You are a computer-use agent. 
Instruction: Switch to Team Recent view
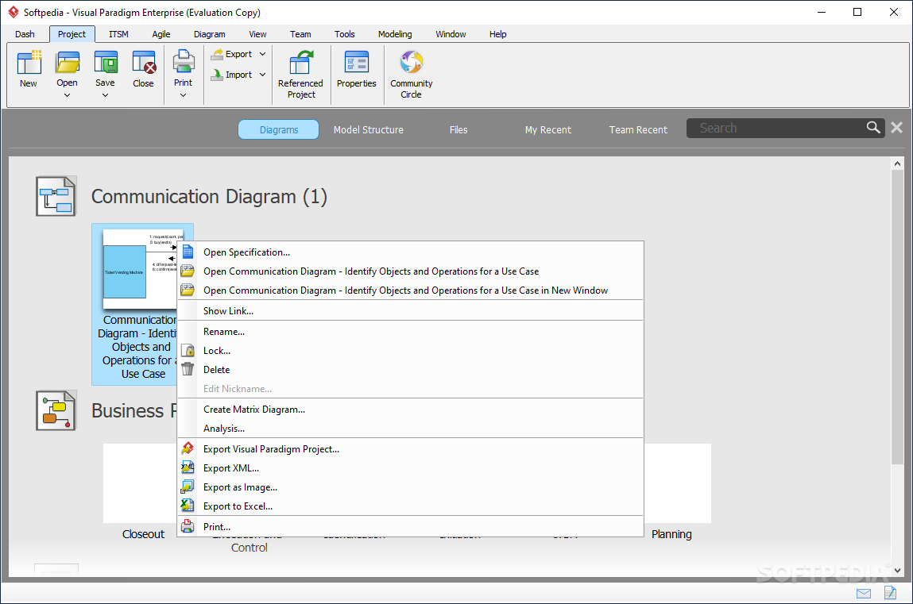click(638, 129)
